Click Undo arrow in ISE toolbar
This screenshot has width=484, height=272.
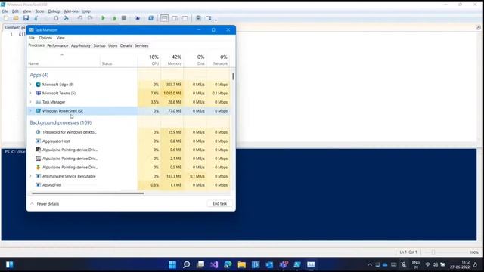pos(80,18)
